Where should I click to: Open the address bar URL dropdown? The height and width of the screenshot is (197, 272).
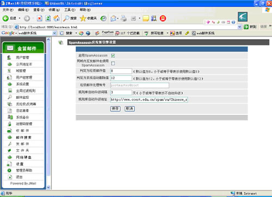239,27
